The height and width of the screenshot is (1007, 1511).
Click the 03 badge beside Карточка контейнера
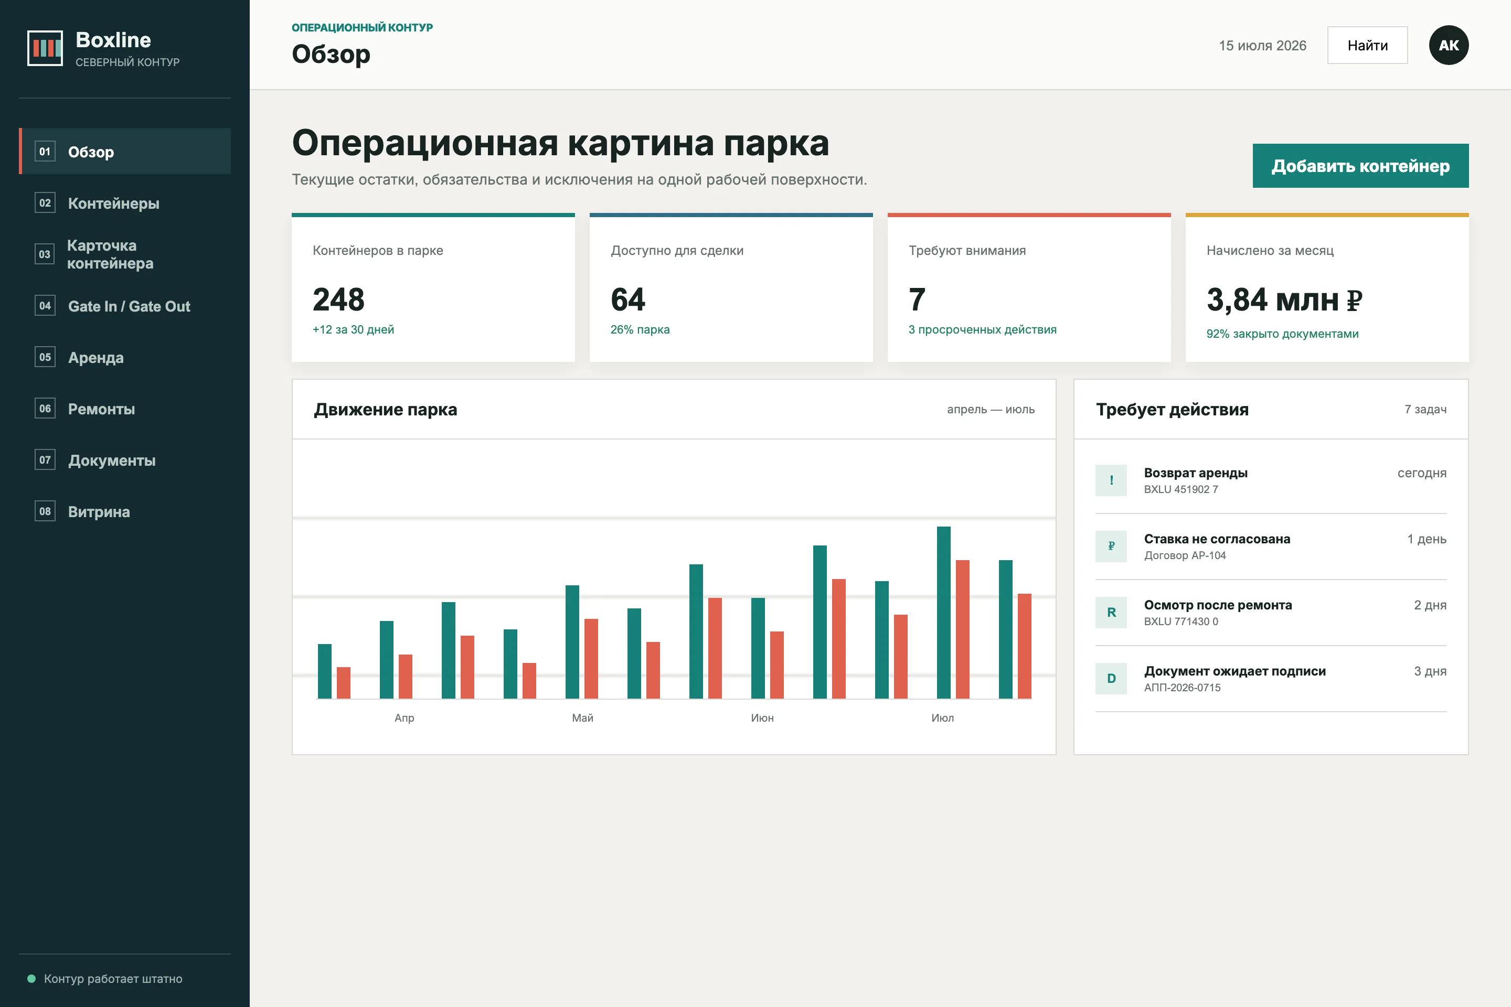[45, 254]
